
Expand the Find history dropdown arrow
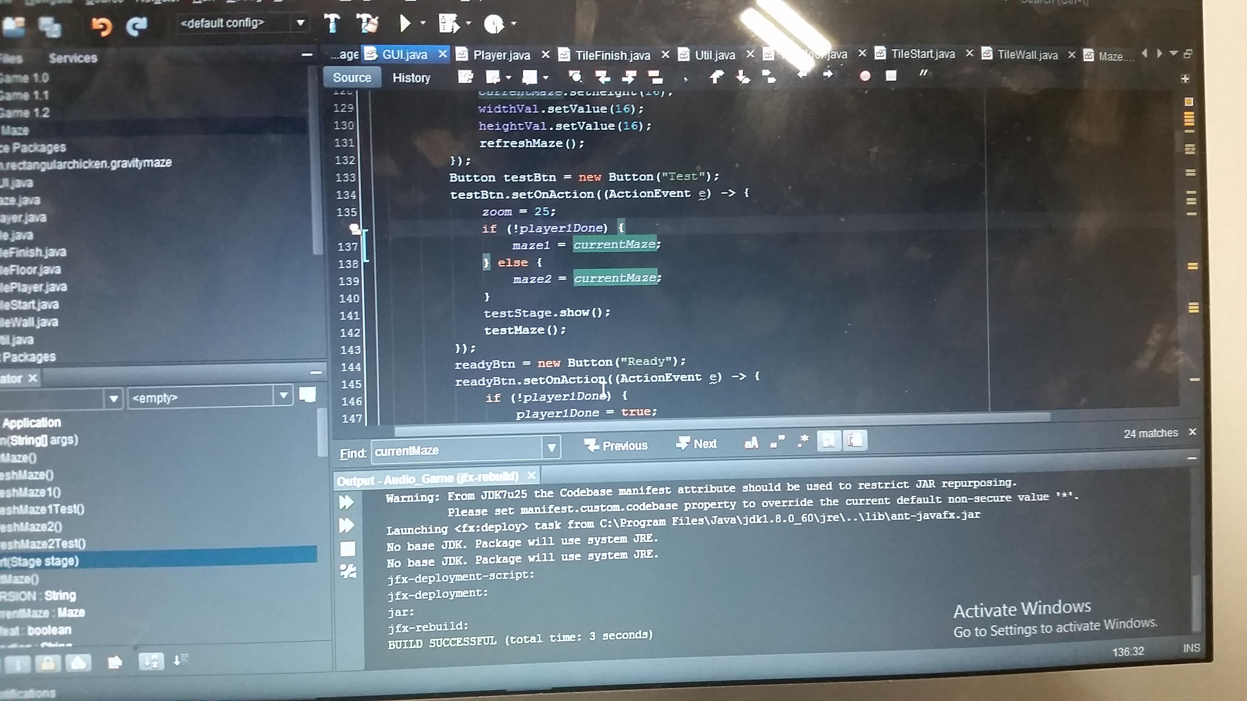[551, 448]
